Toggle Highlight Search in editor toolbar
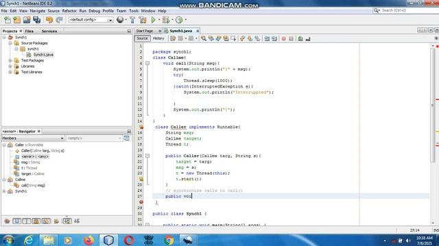Viewport: 439px width, 246px height. 226,38
